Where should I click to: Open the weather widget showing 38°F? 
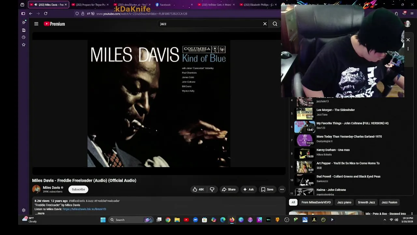point(29,220)
